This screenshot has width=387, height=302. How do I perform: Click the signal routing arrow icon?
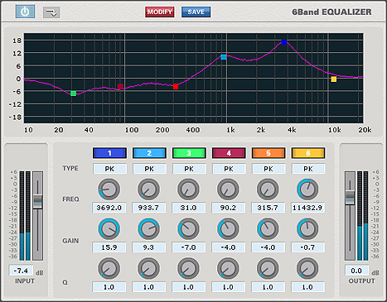click(x=51, y=12)
